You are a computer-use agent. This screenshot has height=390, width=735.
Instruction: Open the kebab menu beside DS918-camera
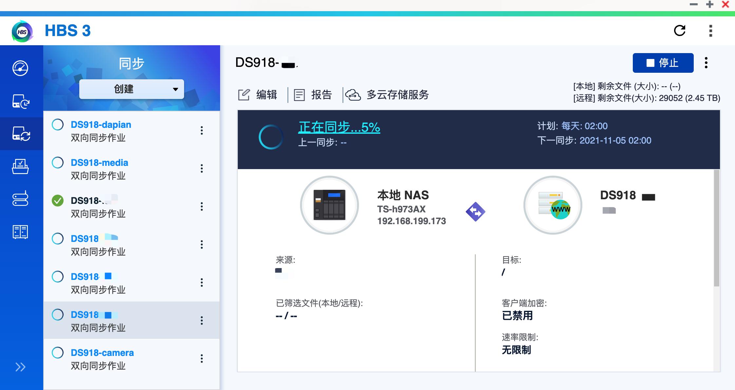[x=202, y=359]
